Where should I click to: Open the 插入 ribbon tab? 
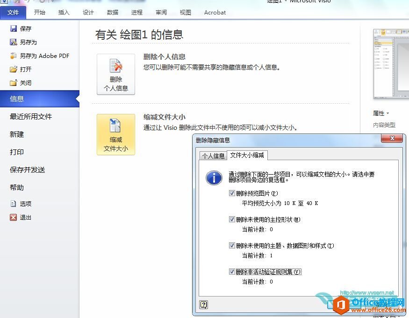click(x=64, y=12)
